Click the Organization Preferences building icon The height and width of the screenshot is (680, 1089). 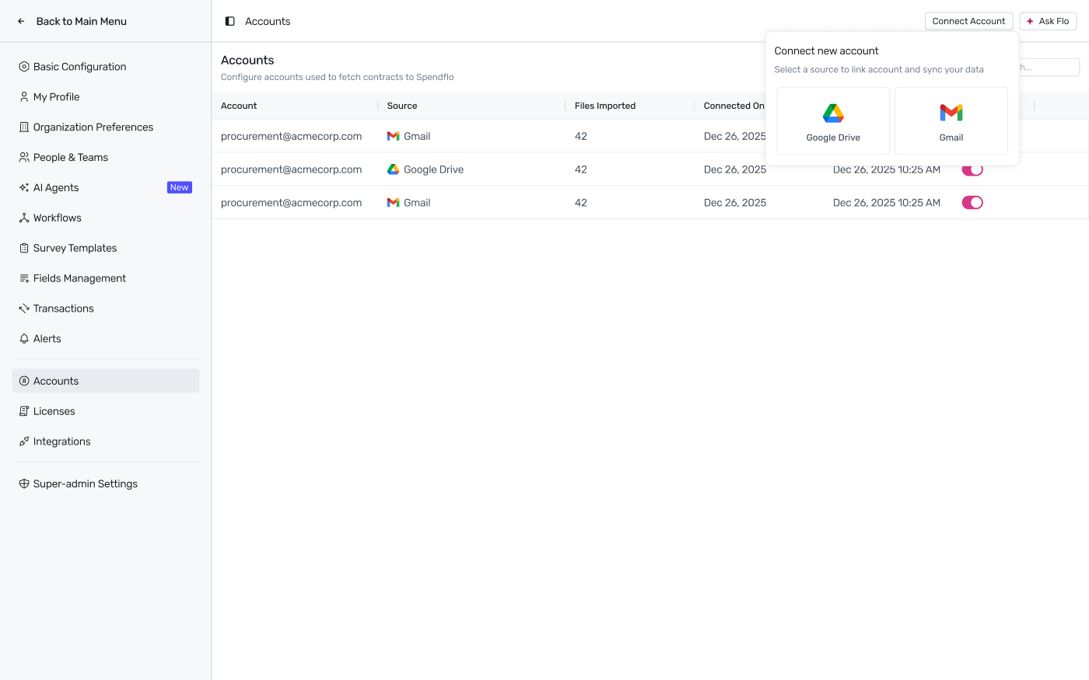[24, 127]
